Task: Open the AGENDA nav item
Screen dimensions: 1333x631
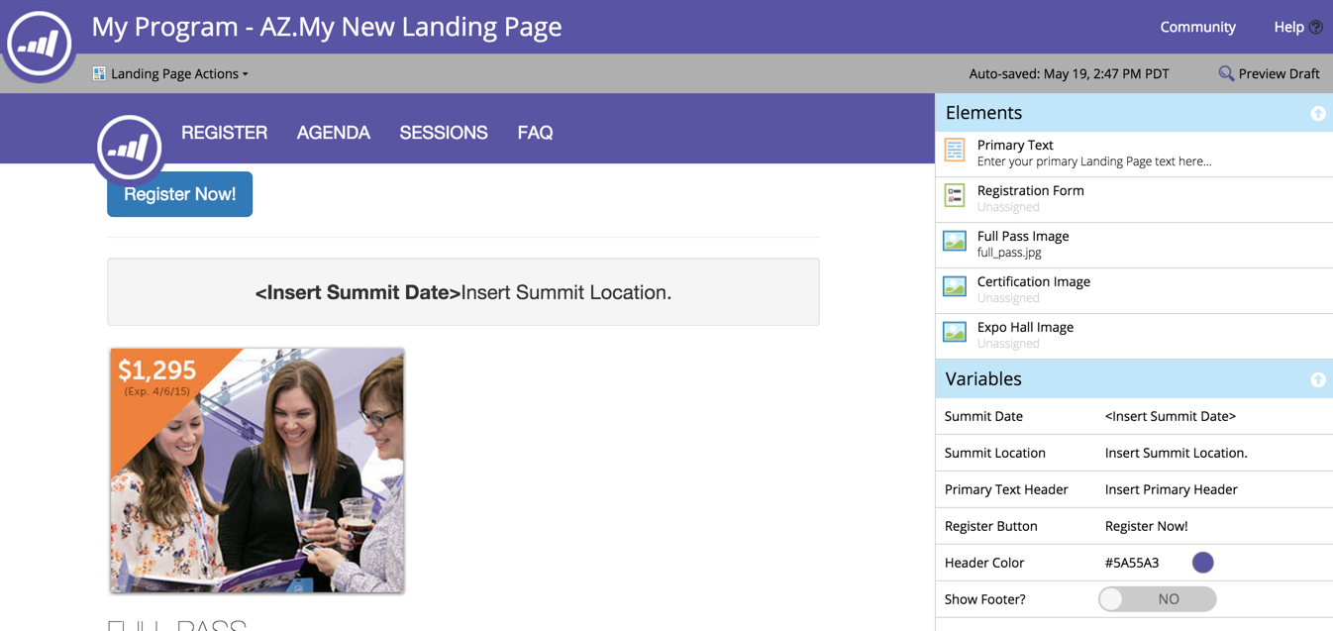Action: coord(333,133)
